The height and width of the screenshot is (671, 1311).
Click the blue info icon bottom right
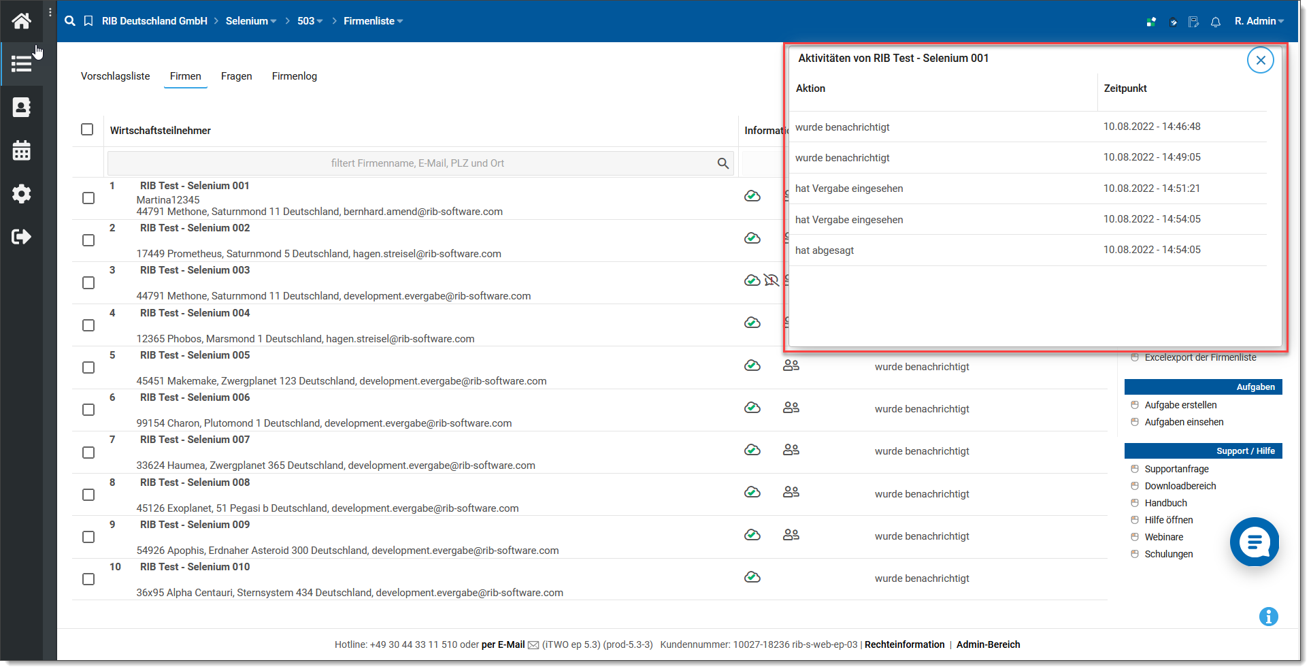[1269, 617]
